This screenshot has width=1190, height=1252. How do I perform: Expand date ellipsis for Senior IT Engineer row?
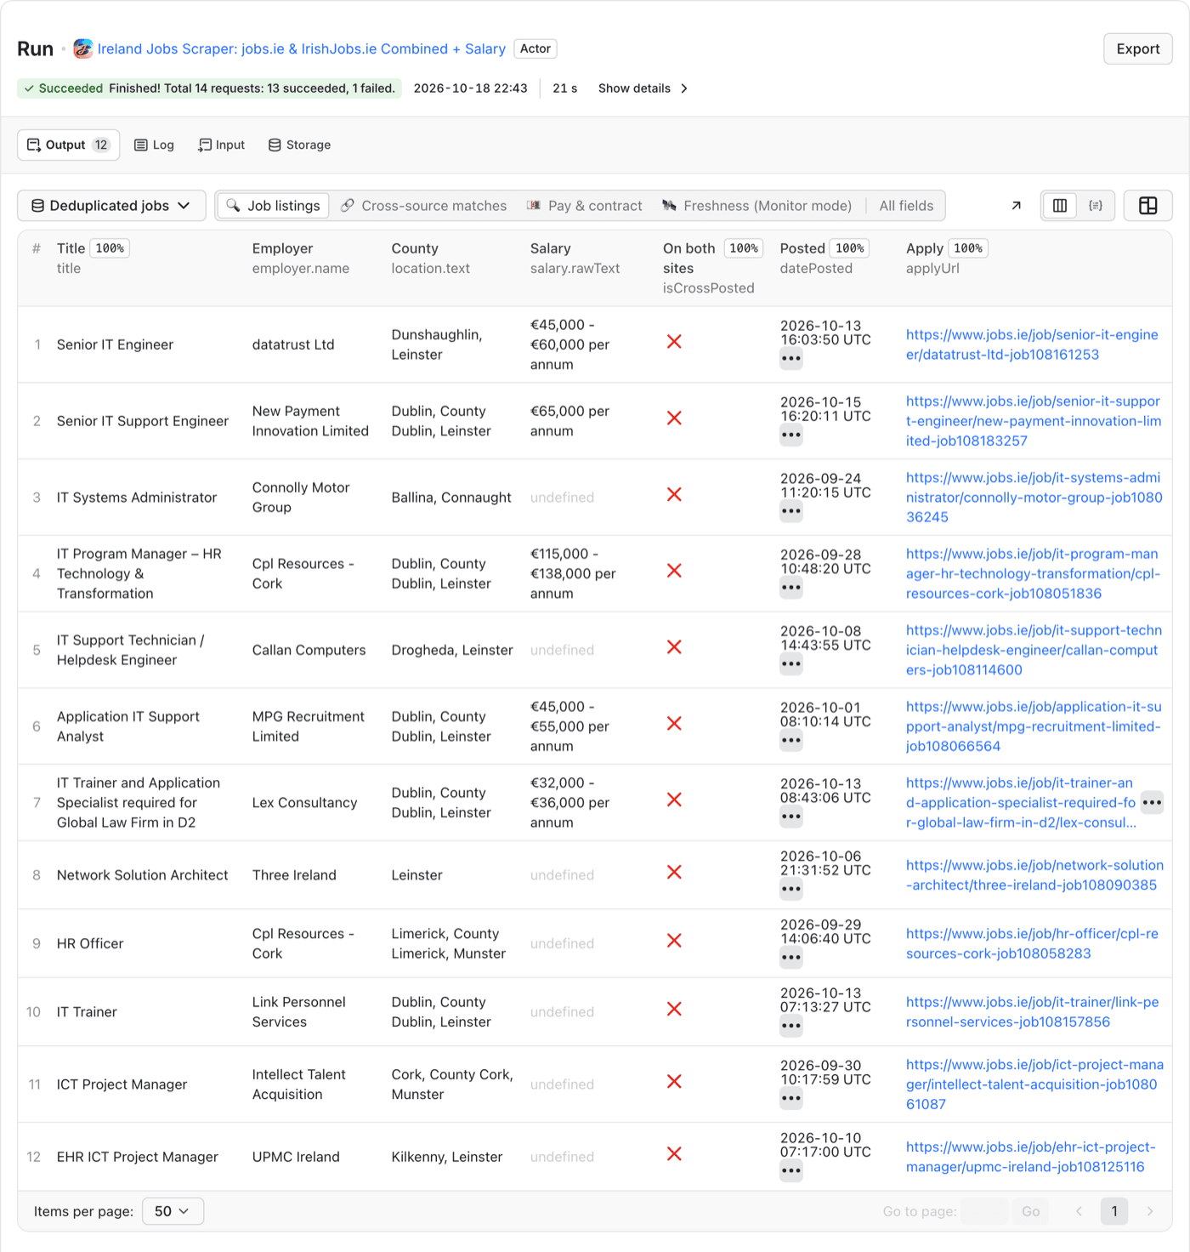(x=790, y=358)
